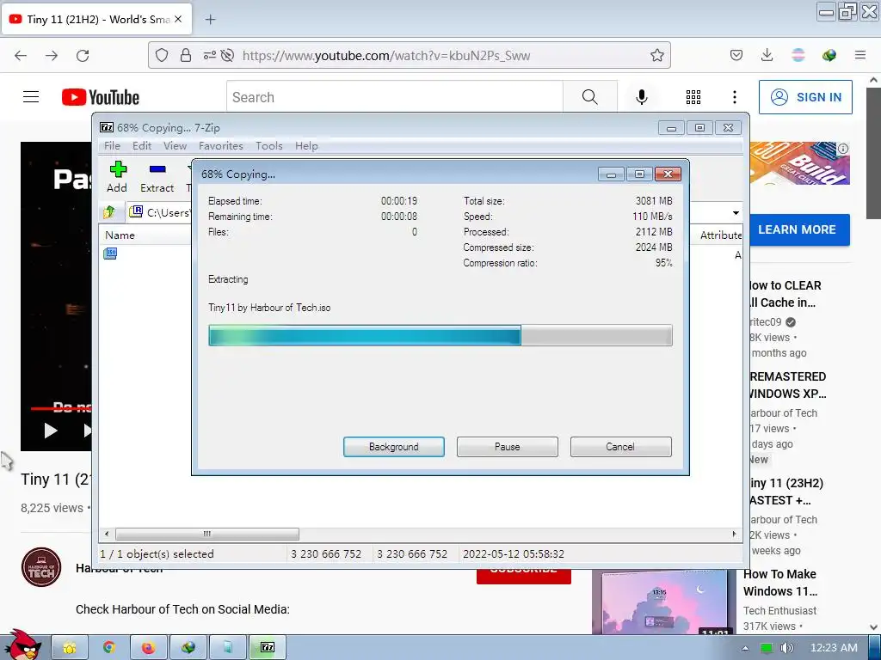Click the taskbar clock showing 12:23 AM
This screenshot has height=660, width=881.
click(834, 648)
